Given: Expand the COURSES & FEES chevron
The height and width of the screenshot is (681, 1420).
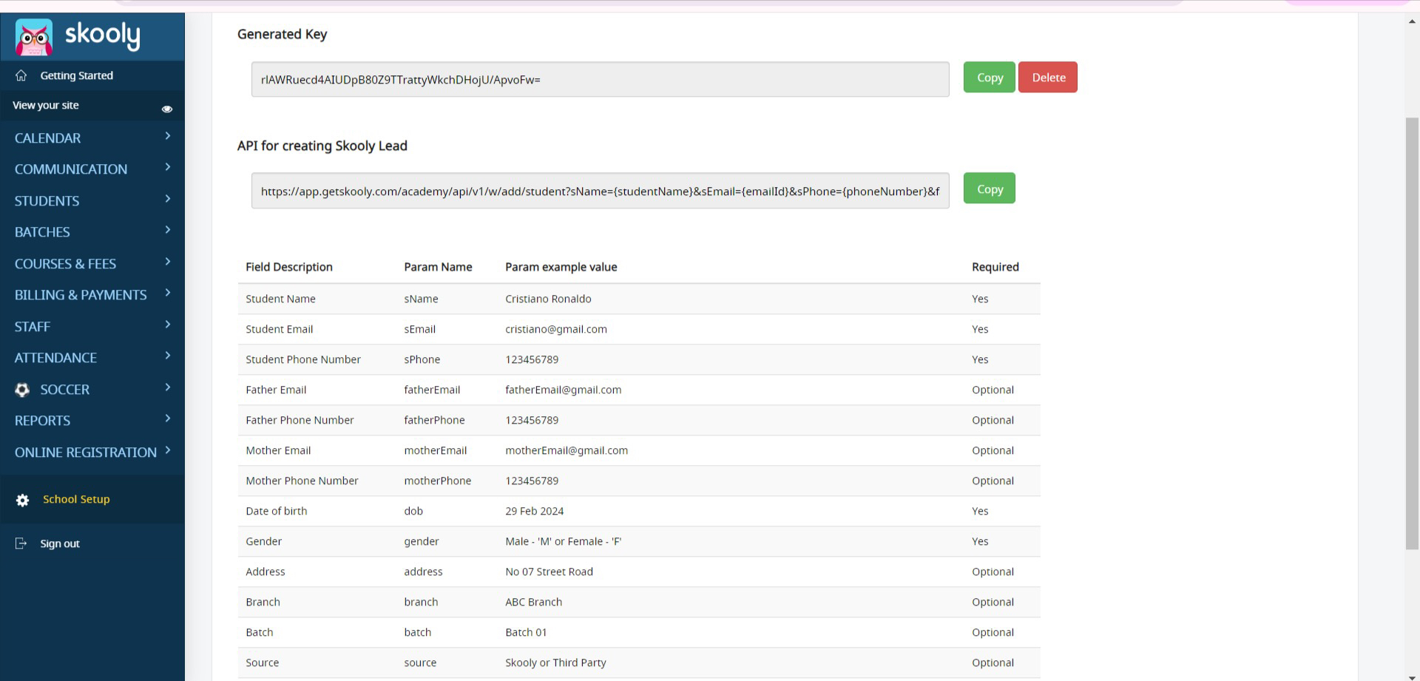Looking at the screenshot, I should coord(168,262).
